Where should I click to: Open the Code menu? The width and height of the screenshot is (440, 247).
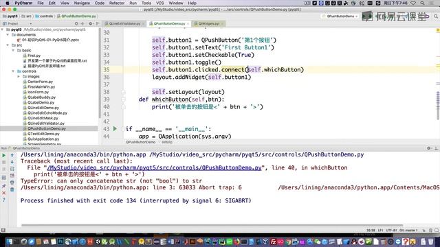(x=100, y=3)
